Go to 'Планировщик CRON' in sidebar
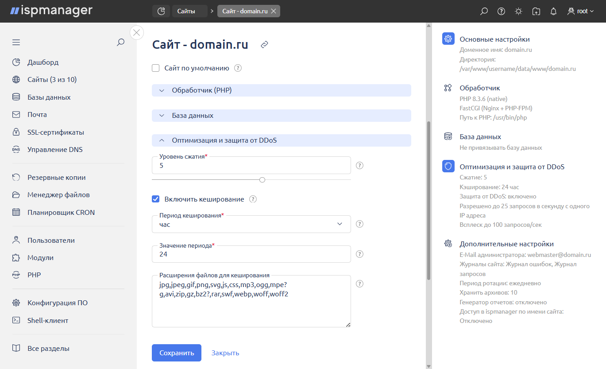The image size is (606, 369). pyautogui.click(x=61, y=212)
